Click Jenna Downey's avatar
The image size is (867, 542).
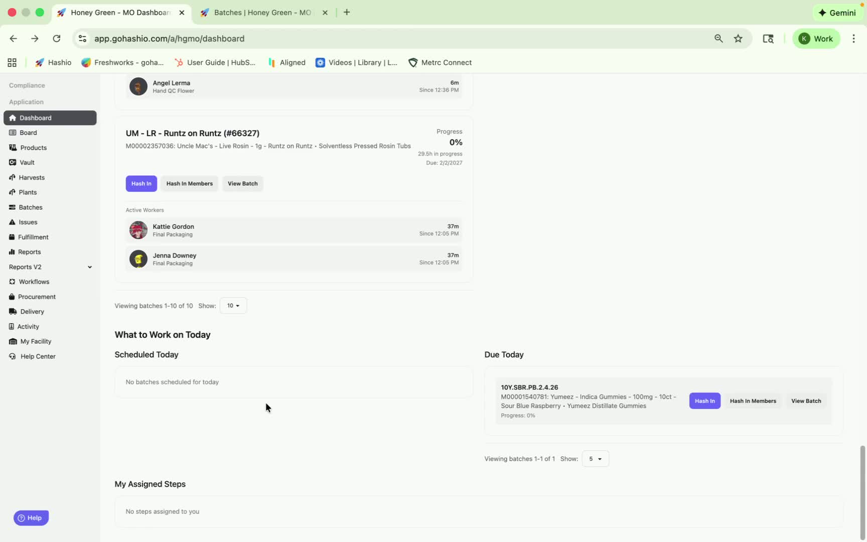[x=138, y=259]
